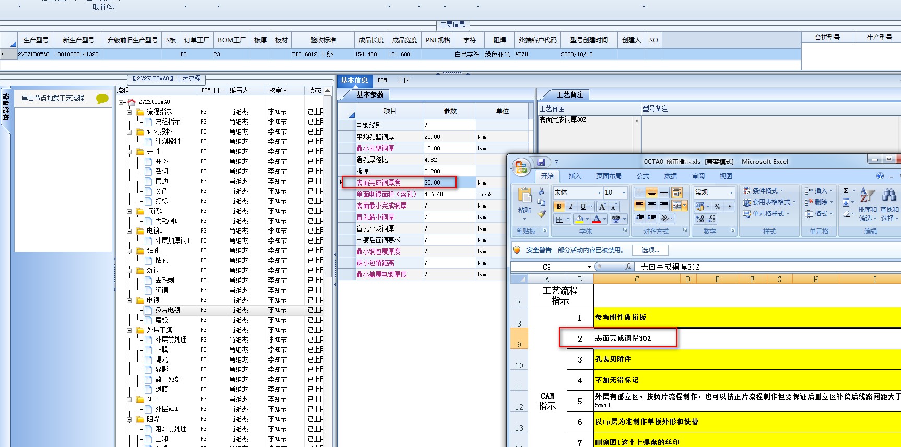The image size is (901, 447).
Task: Increase indent in Excel alignment group
Action: [652, 219]
